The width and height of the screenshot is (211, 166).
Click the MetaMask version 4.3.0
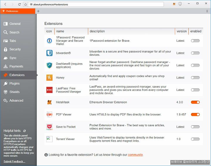(180, 102)
